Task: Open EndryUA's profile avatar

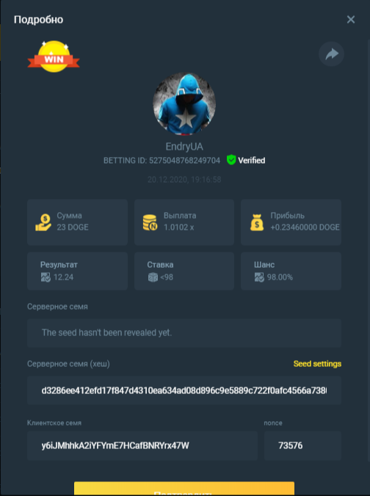Action: (x=184, y=103)
